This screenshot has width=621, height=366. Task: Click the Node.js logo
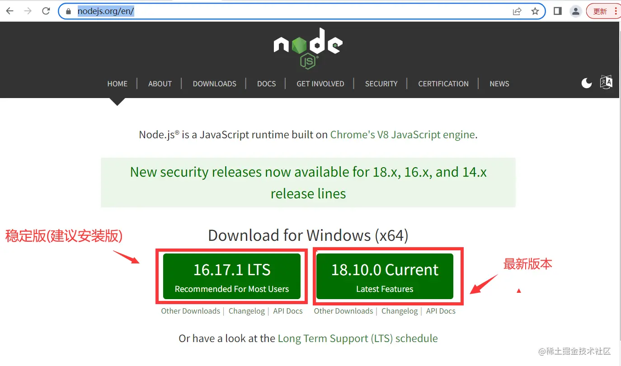point(308,48)
